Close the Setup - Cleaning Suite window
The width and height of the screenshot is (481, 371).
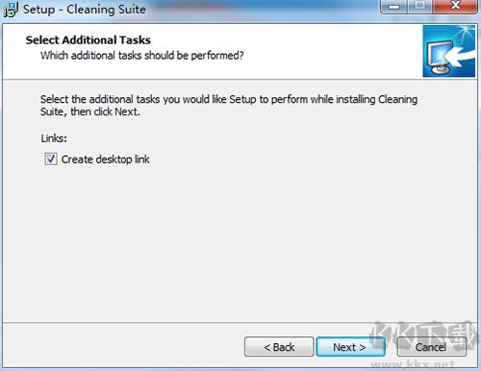pos(455,7)
